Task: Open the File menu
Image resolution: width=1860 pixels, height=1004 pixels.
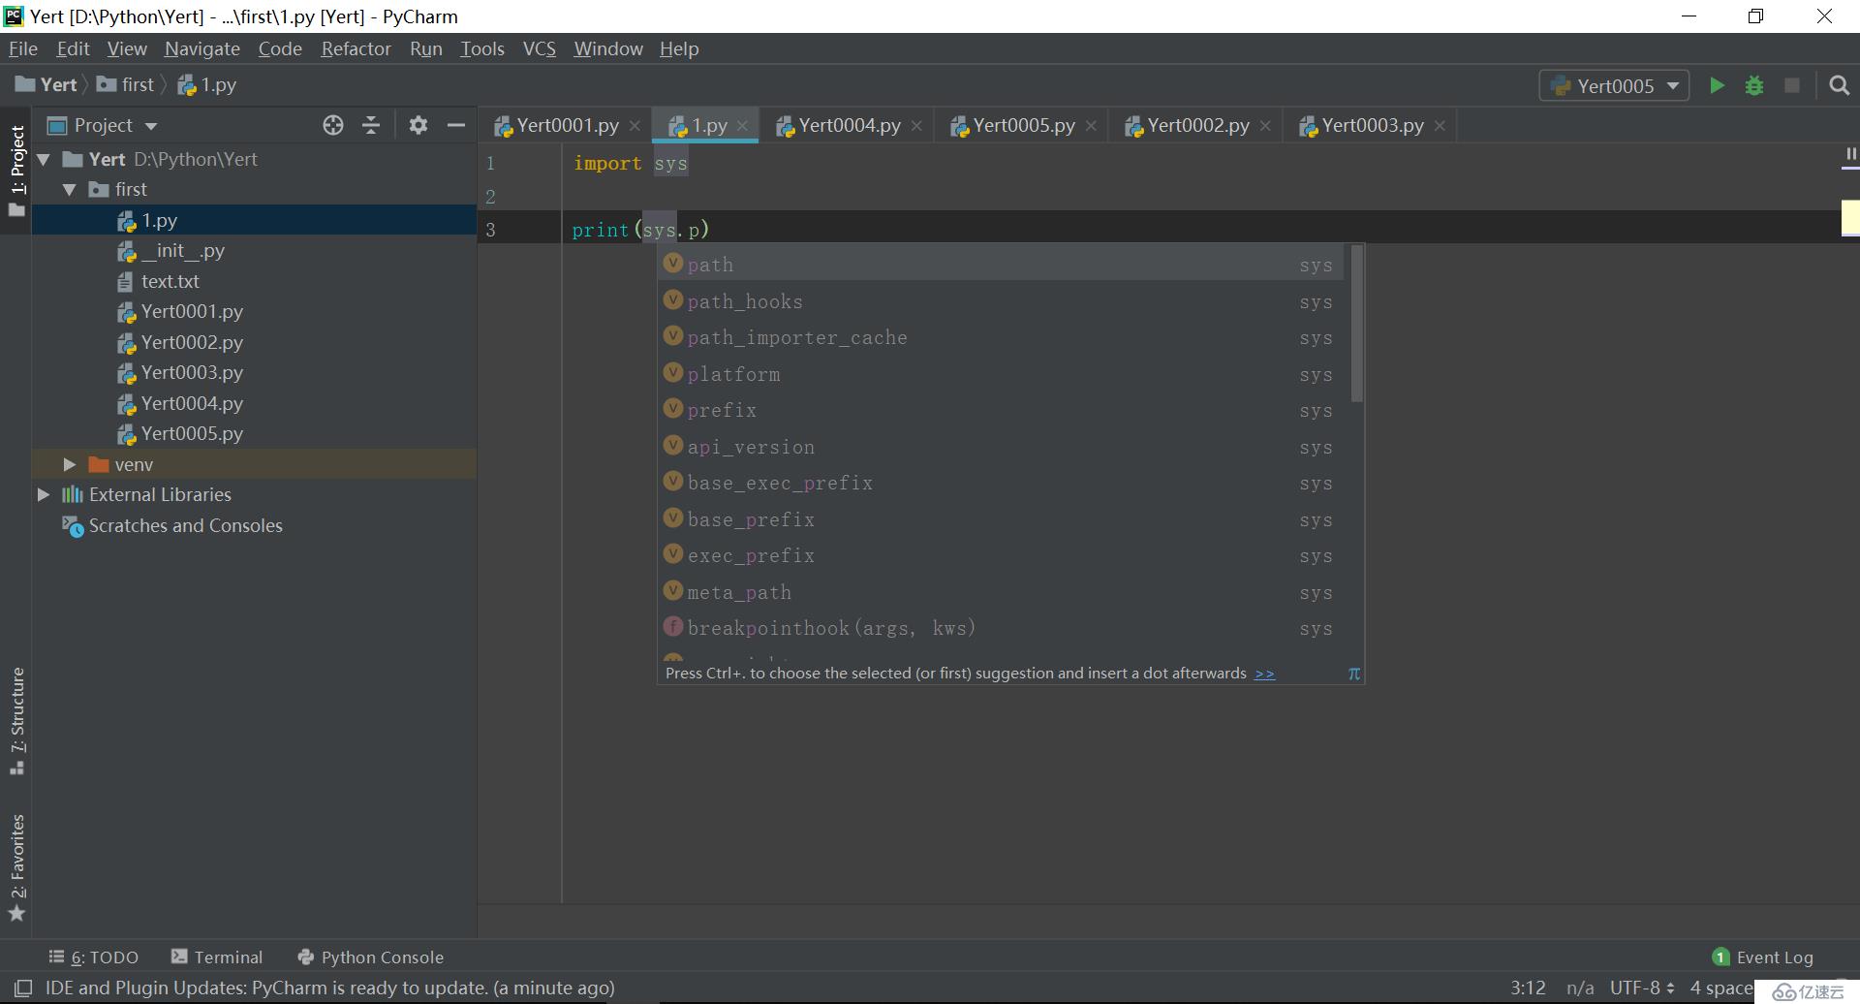Action: point(22,48)
